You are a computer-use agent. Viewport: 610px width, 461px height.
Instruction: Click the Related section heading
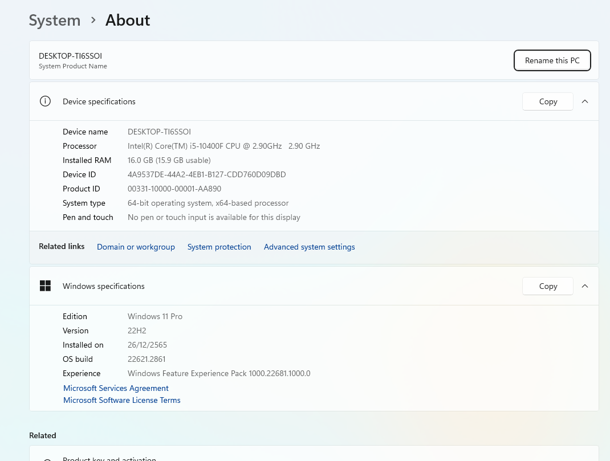42,435
